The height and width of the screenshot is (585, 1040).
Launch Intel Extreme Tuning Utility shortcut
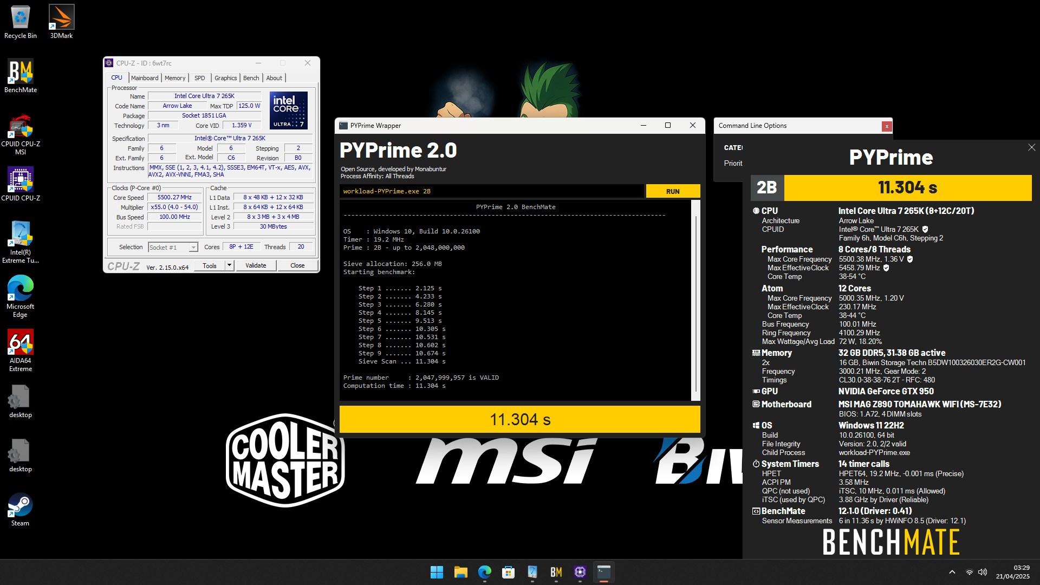point(21,242)
